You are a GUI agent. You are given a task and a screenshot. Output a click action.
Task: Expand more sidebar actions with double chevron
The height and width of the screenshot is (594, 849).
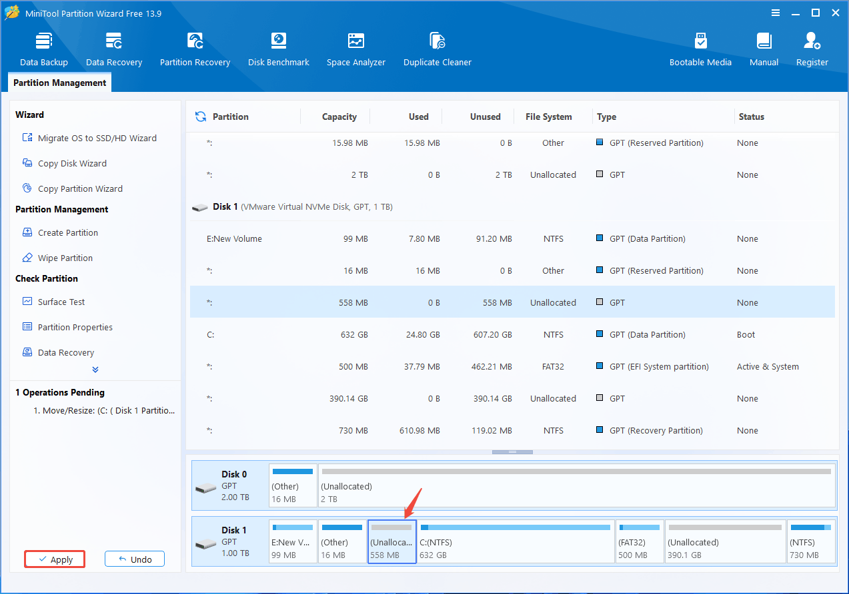pos(95,369)
